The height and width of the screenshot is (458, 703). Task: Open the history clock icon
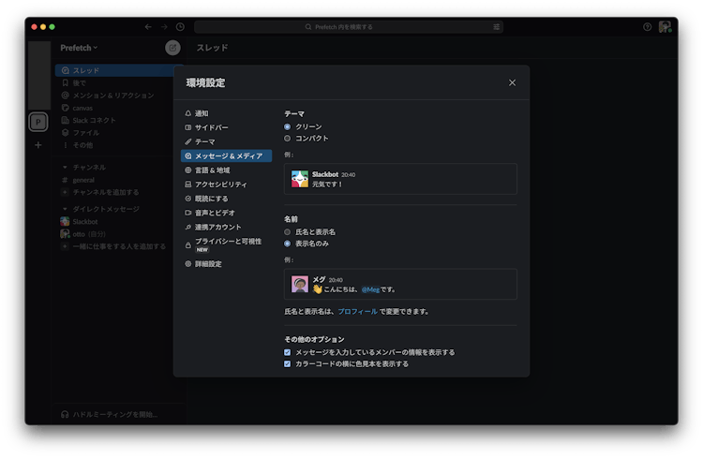click(x=180, y=27)
